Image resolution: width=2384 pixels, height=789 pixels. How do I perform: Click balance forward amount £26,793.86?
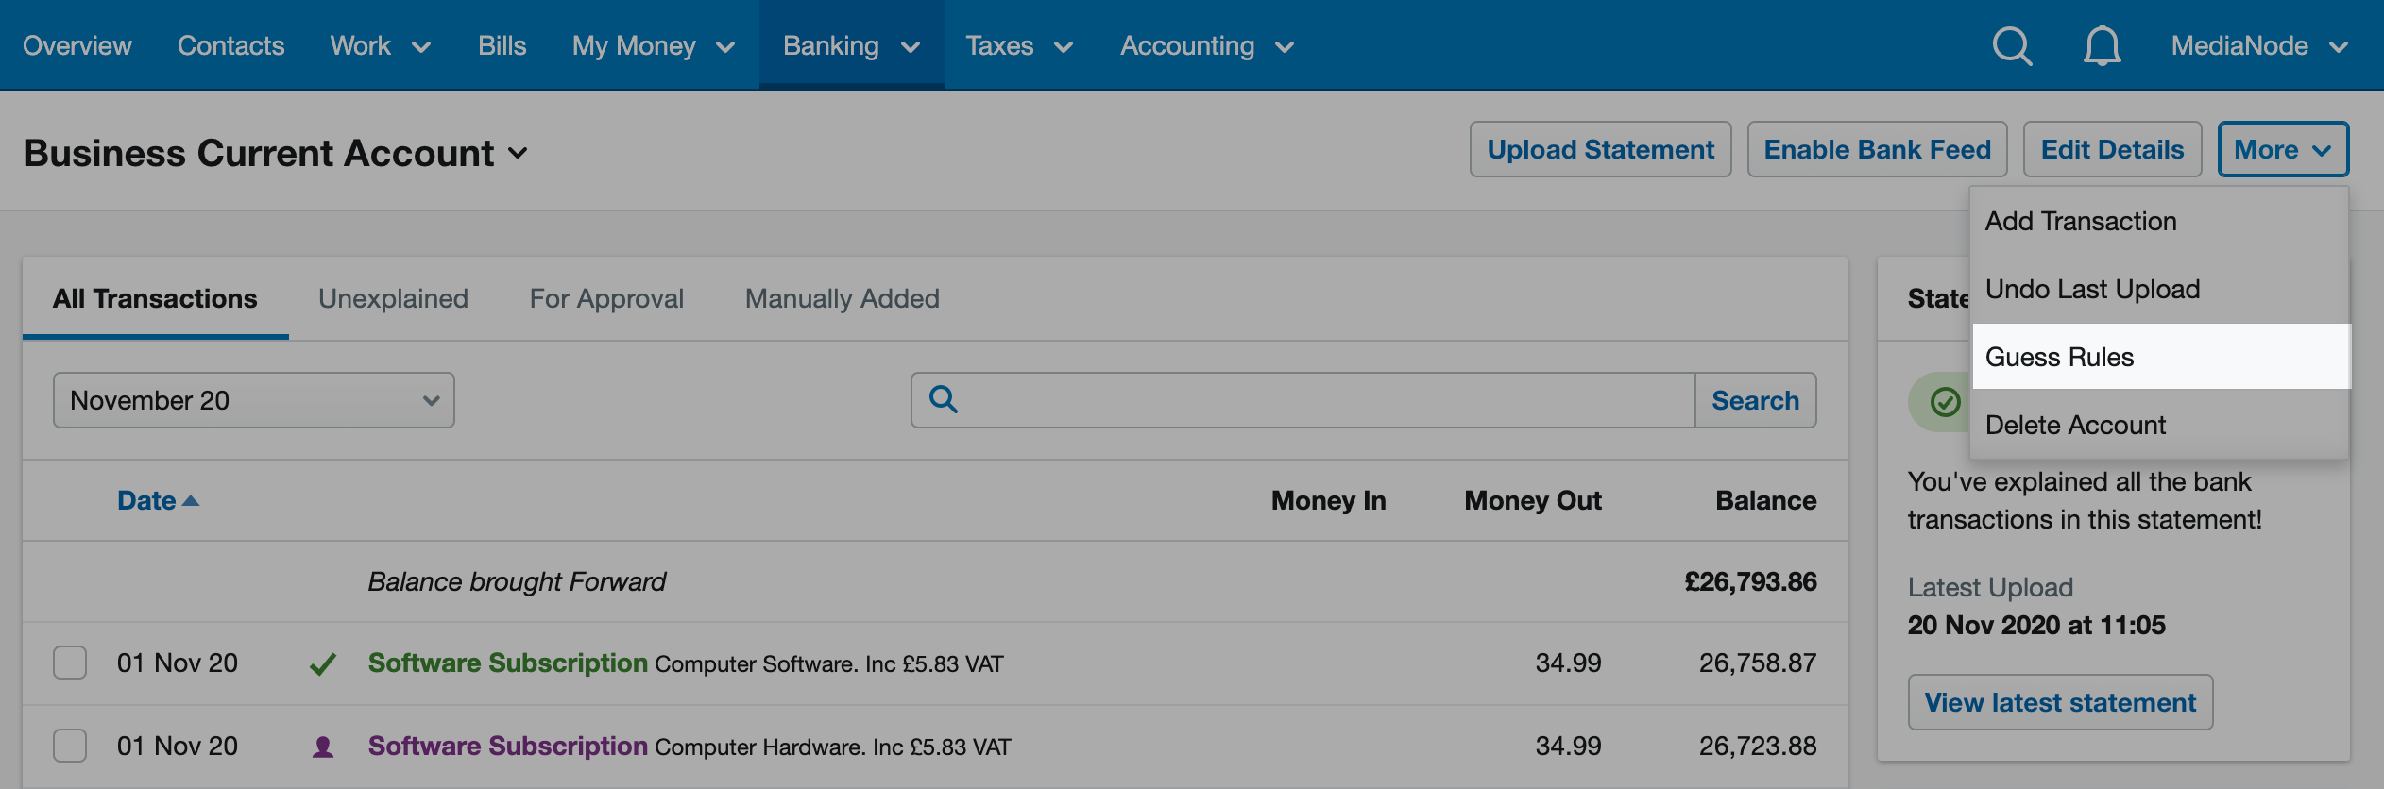[x=1750, y=581]
